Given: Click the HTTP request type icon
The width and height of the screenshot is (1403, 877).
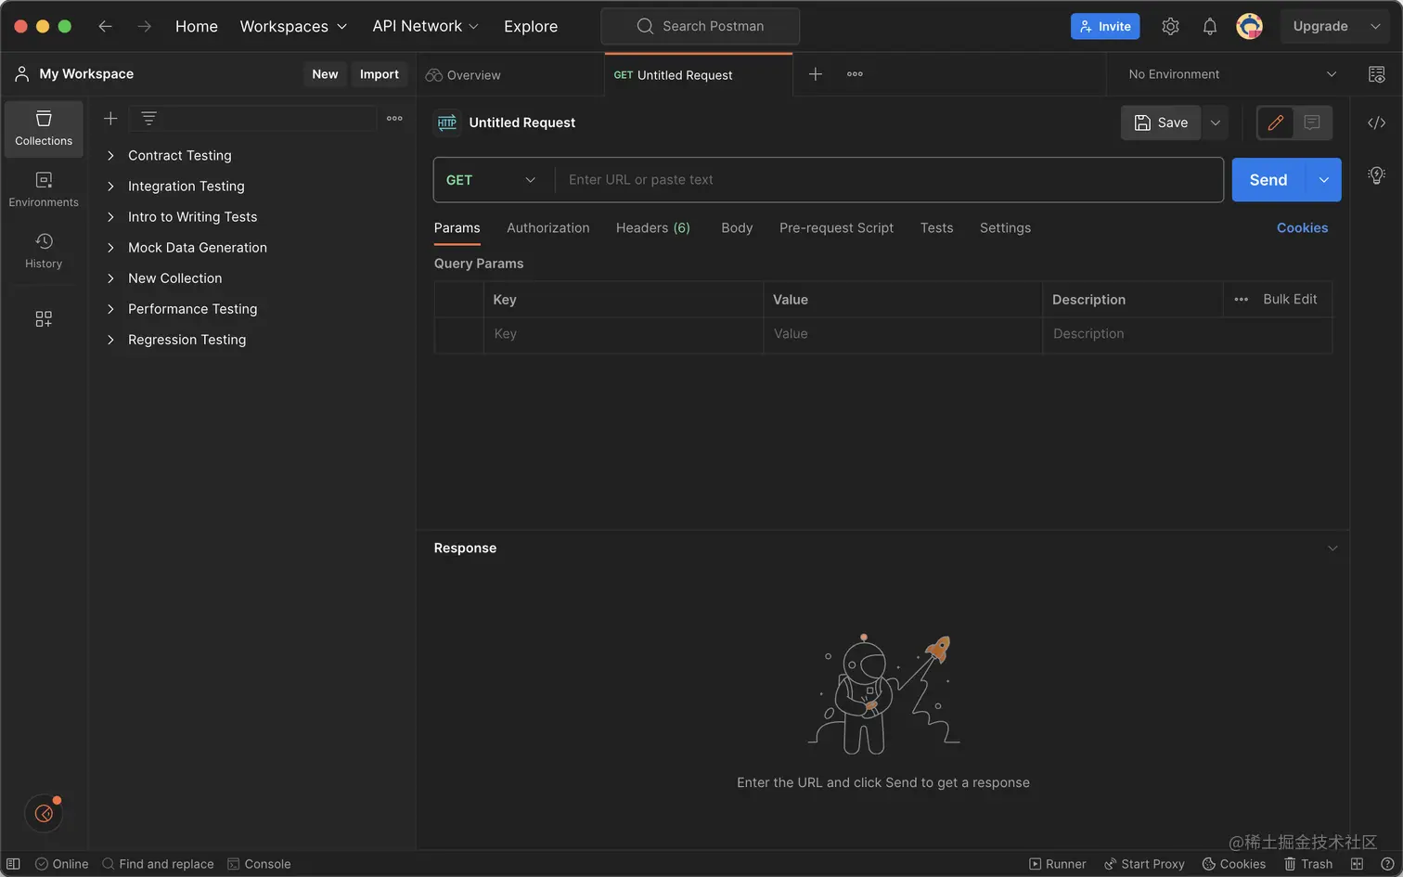Looking at the screenshot, I should (447, 123).
